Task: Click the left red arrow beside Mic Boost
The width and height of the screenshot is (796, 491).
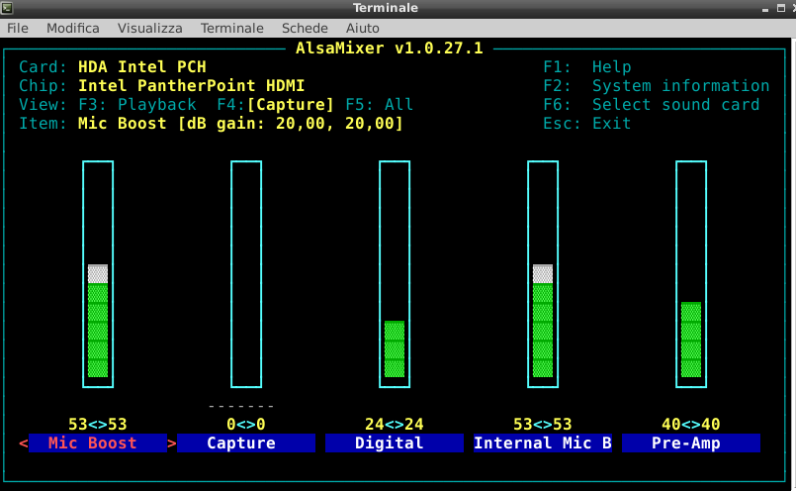Action: (x=24, y=443)
